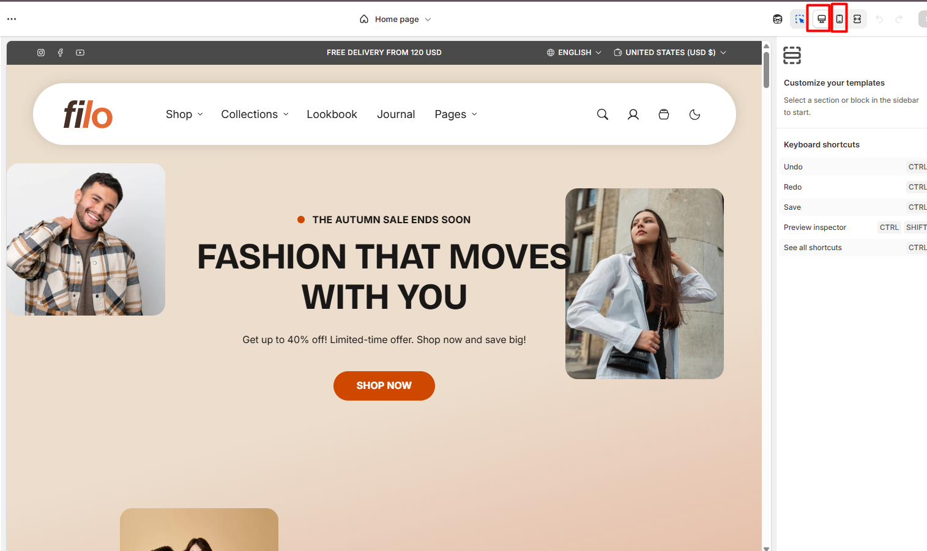Open the YouTube social link
This screenshot has height=551, width=927.
pos(80,53)
